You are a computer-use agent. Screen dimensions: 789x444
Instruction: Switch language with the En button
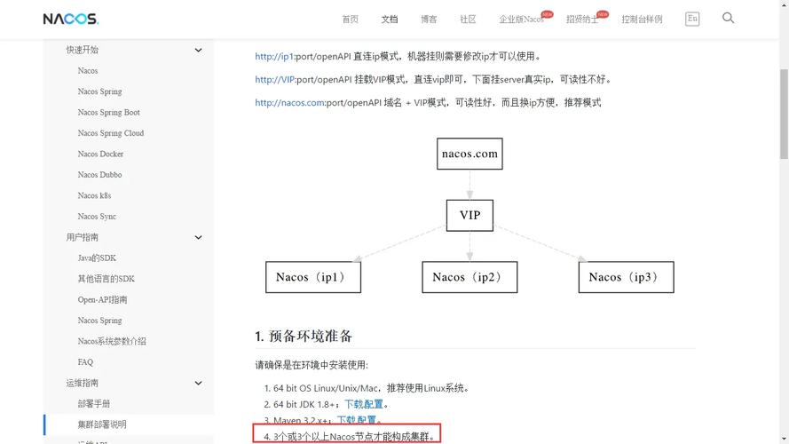click(x=692, y=19)
